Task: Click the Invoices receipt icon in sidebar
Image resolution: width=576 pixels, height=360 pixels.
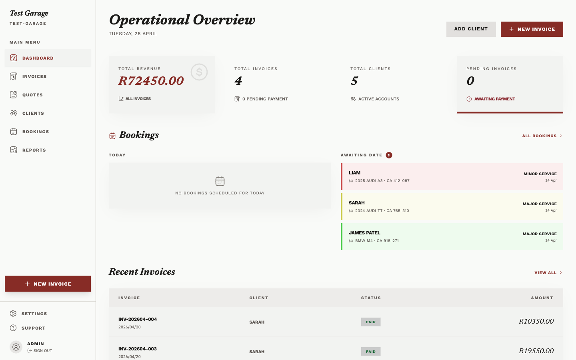Action: [x=14, y=76]
